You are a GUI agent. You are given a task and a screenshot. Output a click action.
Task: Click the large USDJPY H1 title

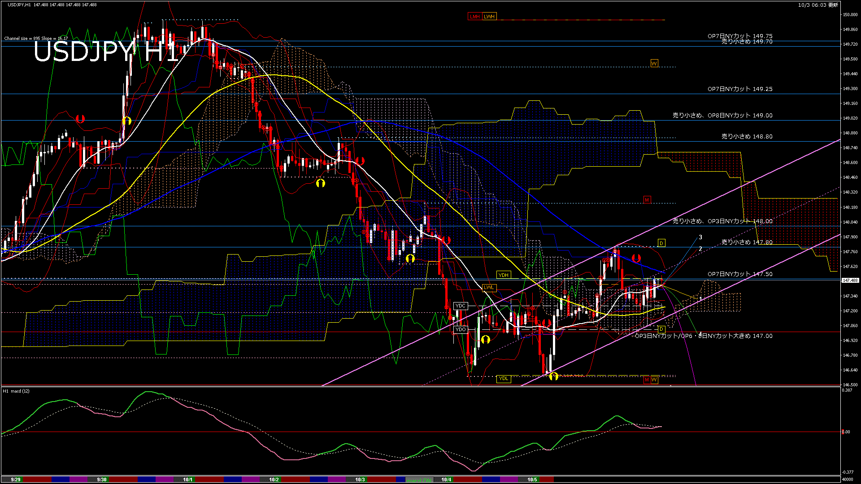[105, 52]
